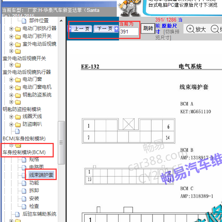Expand the 室外电动后视镜执行器 node
Viewport: 222px width, 222px height.
[11, 65]
